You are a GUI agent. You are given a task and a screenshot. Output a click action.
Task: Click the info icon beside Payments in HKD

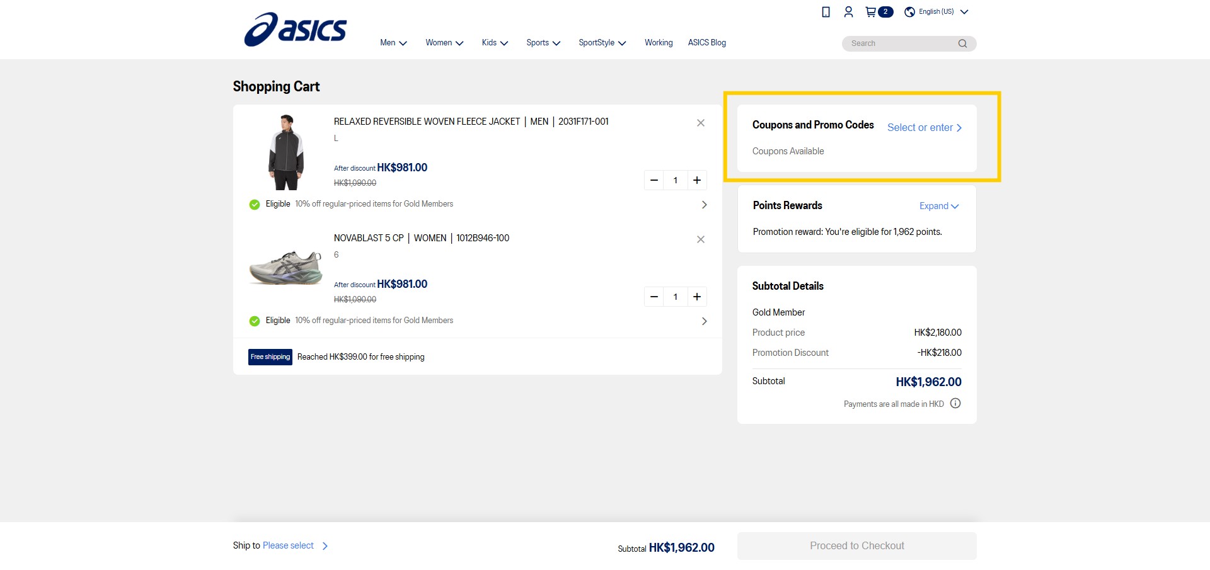(x=955, y=403)
